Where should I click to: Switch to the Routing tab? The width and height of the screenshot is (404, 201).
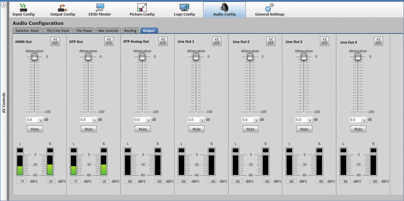coord(130,31)
